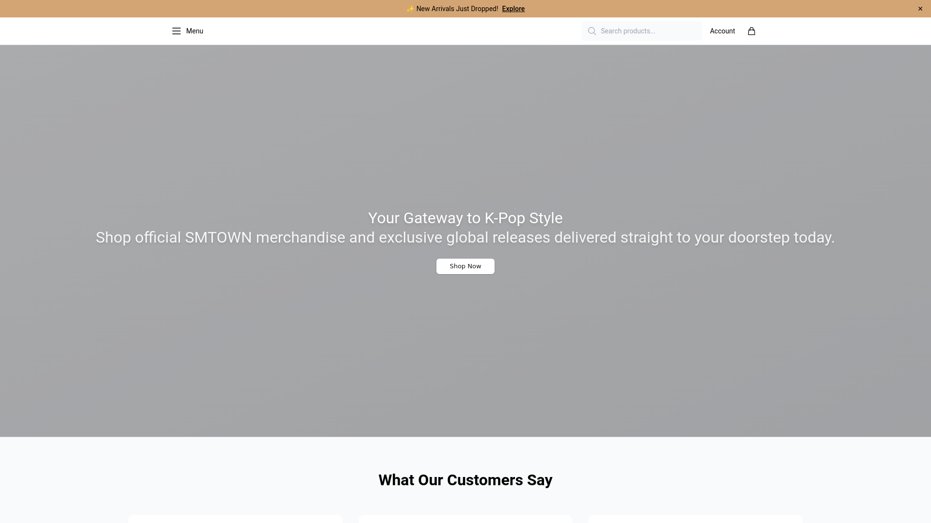Open the shopping bag cart icon
This screenshot has height=523, width=931.
(752, 31)
